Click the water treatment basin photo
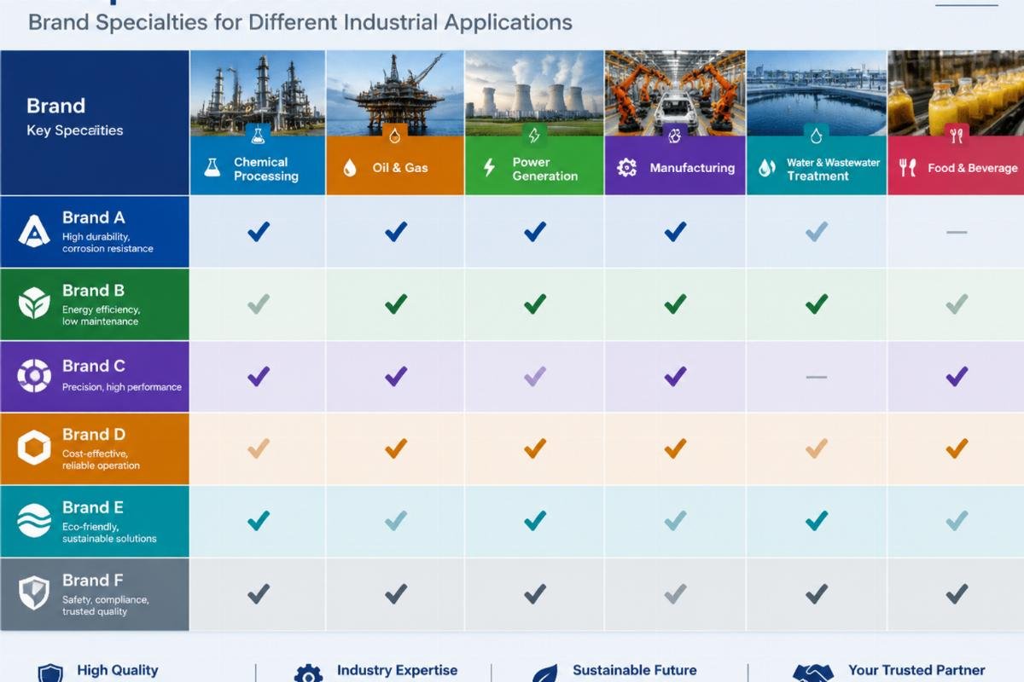This screenshot has width=1024, height=682. 816,92
